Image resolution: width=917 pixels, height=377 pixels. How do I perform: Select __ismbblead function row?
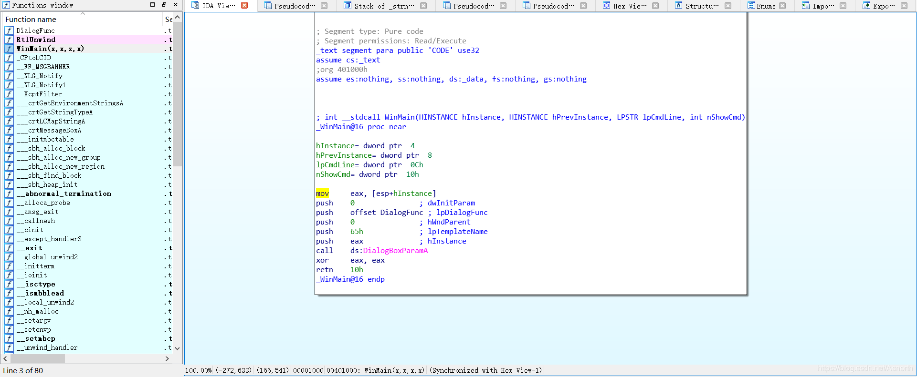tap(88, 293)
